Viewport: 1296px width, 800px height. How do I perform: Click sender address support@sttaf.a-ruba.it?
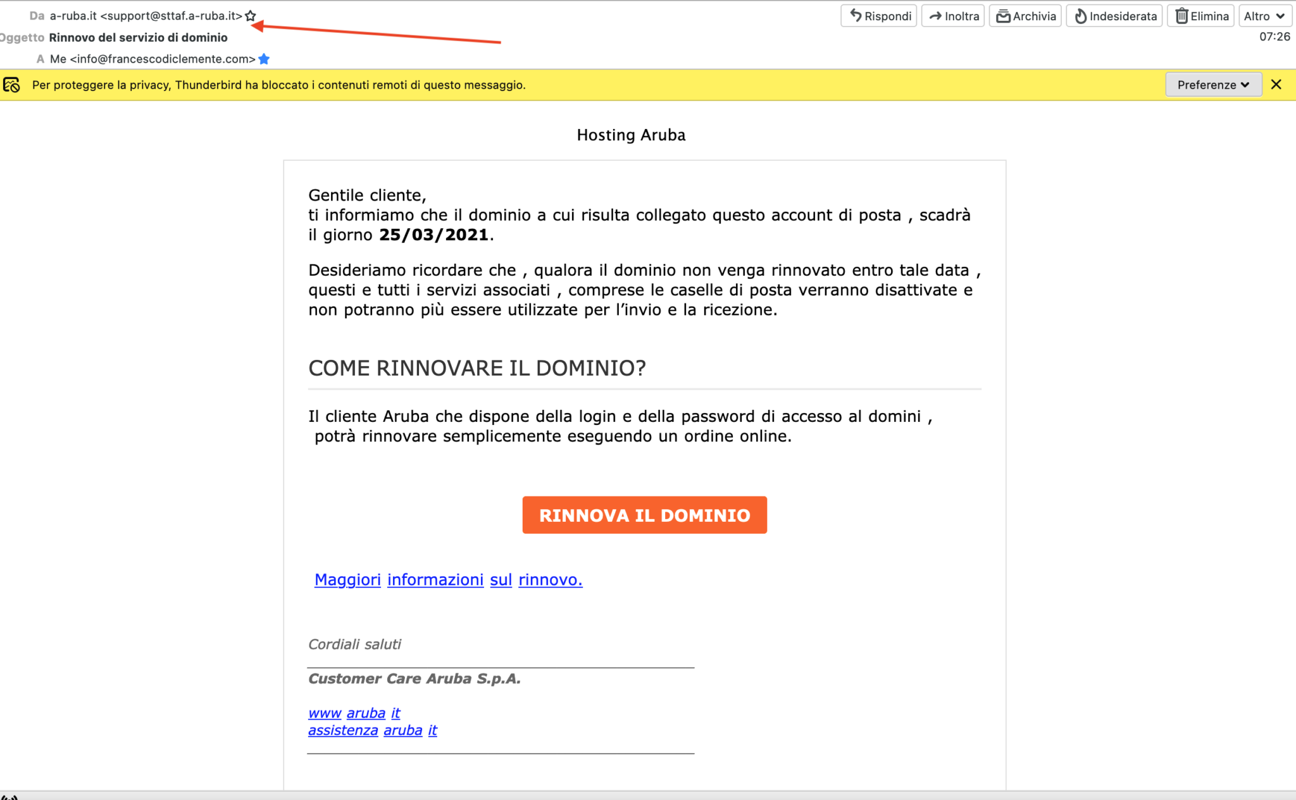[x=171, y=16]
